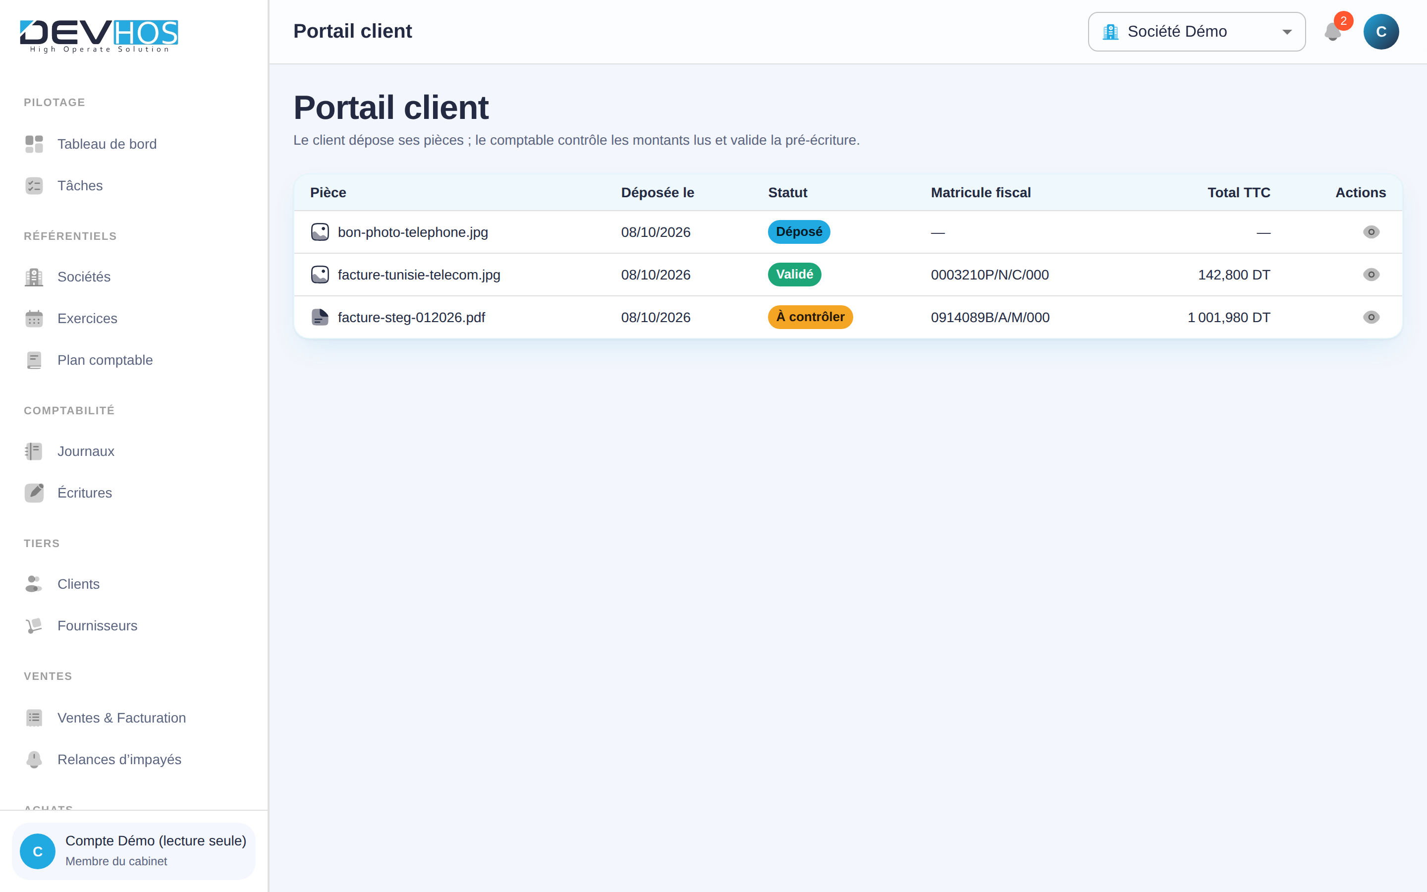Go to Journaux in the sidebar
Screen dimensions: 1427x892
click(x=86, y=451)
